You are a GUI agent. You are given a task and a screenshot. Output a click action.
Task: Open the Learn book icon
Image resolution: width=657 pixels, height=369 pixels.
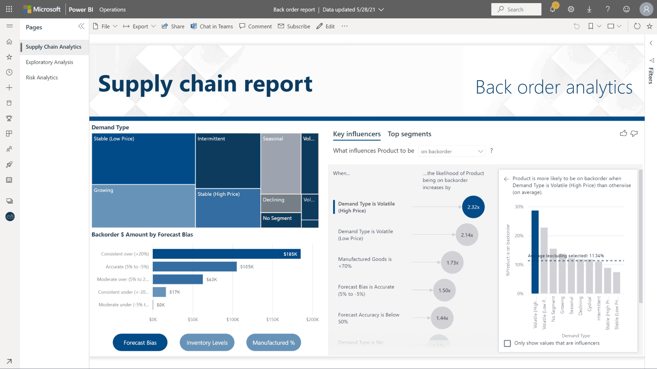[9, 180]
